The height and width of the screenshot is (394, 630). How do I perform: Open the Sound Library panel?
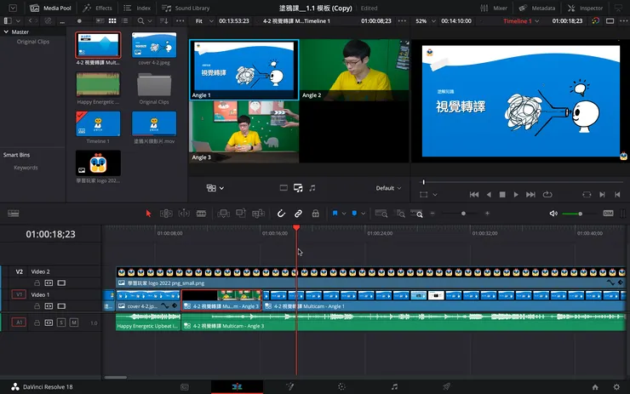point(186,8)
